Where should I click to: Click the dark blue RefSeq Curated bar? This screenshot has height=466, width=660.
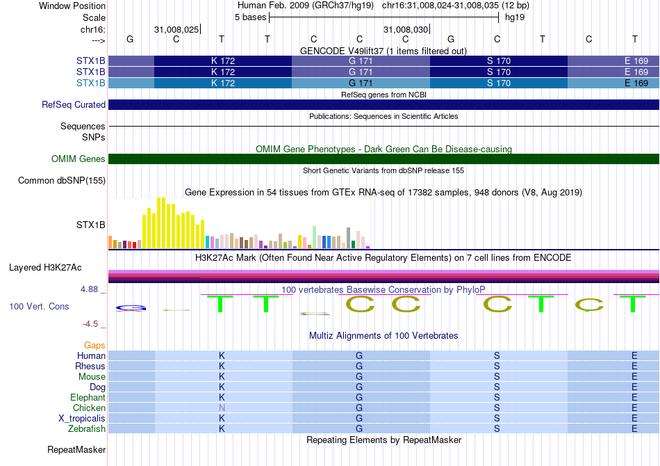click(x=383, y=104)
